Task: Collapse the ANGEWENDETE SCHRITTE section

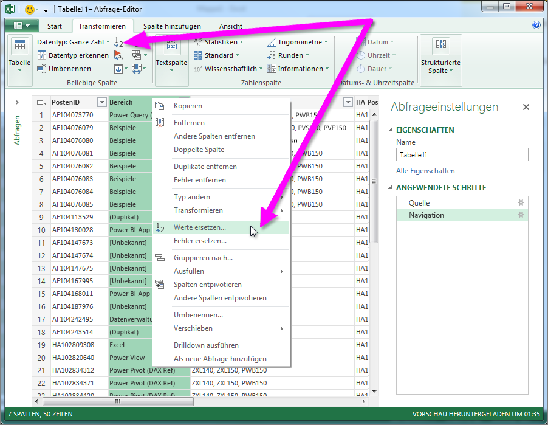Action: click(x=391, y=187)
